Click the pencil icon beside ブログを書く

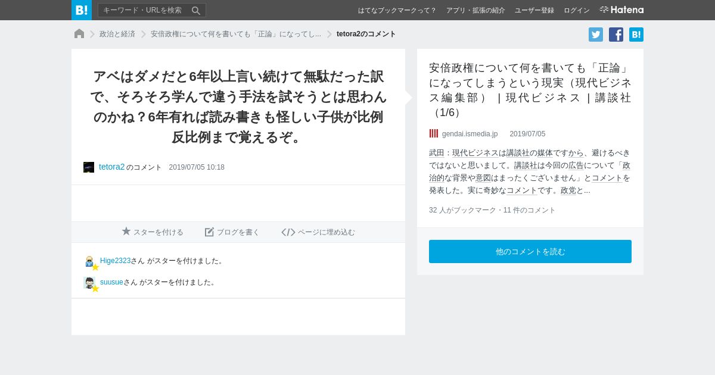209,232
